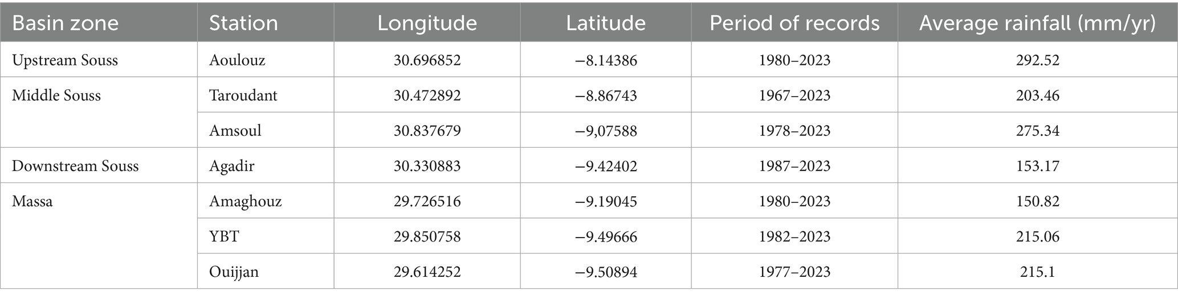Click the Taroudant station cell

point(243,95)
